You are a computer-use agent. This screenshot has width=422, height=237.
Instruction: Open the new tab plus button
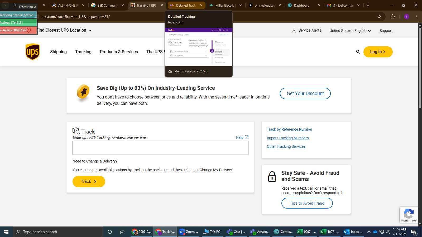point(368,5)
